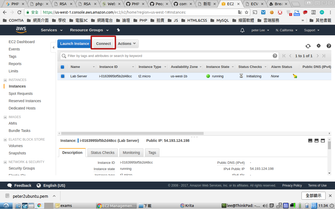Open the table settings gear icon
This screenshot has height=209, width=335.
319,46
